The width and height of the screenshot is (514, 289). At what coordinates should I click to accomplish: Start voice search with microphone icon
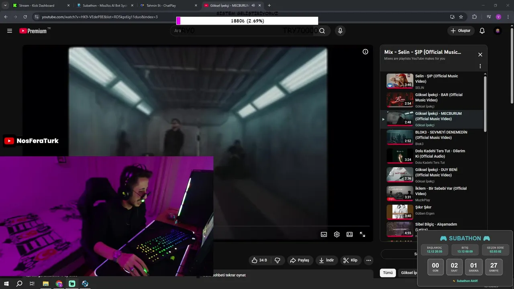click(340, 31)
